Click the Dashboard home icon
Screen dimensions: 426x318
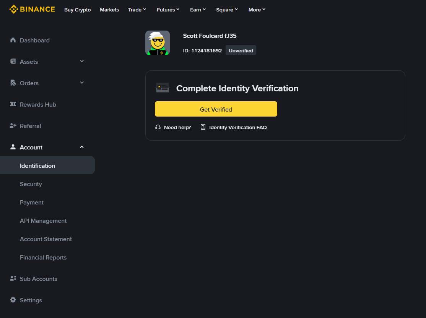click(x=13, y=40)
